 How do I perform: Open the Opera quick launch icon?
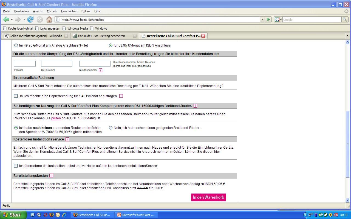(x=45, y=215)
